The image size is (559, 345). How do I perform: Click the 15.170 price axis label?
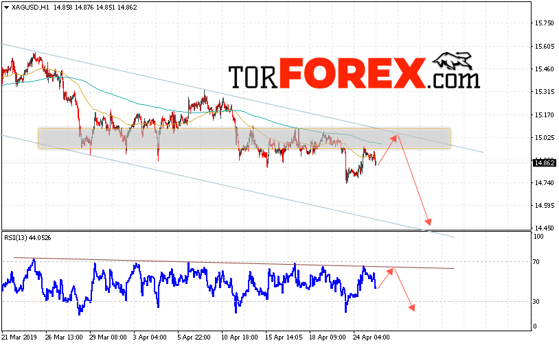point(545,115)
